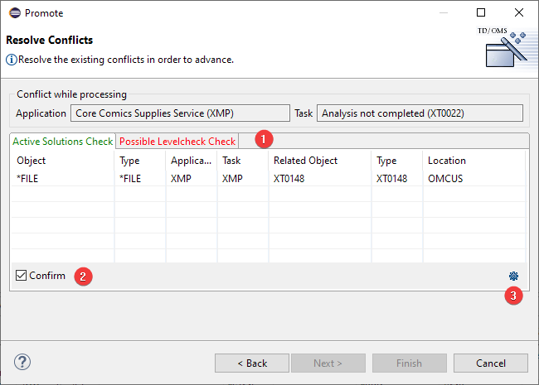Viewport: 539px width, 385px height.
Task: Click the Cancel button
Action: coord(491,363)
